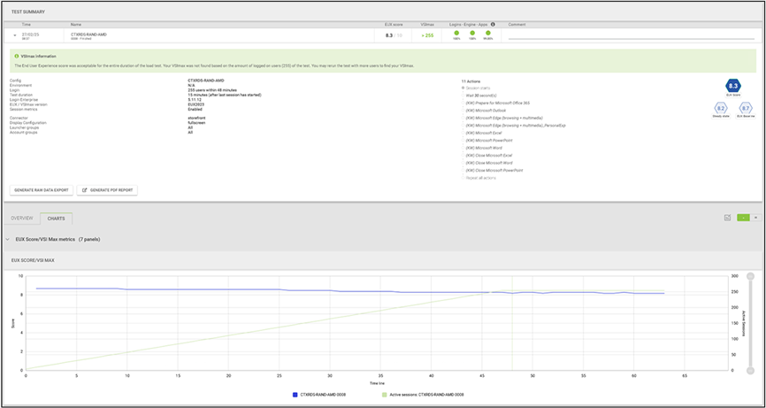Click the dark blue 8.3 EUX score hexagon
The image size is (766, 408).
pos(732,87)
